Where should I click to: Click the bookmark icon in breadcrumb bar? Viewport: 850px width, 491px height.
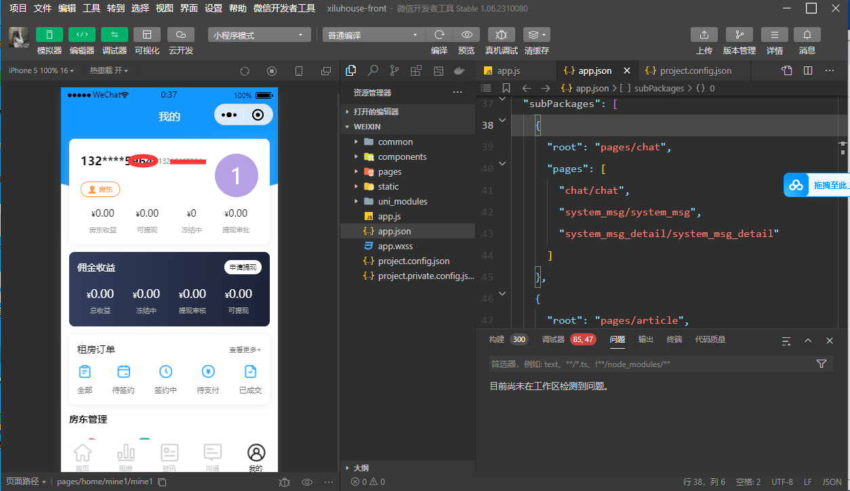506,88
